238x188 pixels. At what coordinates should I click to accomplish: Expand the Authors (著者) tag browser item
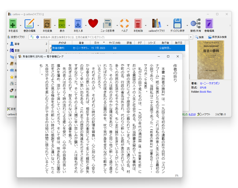tap(7, 44)
